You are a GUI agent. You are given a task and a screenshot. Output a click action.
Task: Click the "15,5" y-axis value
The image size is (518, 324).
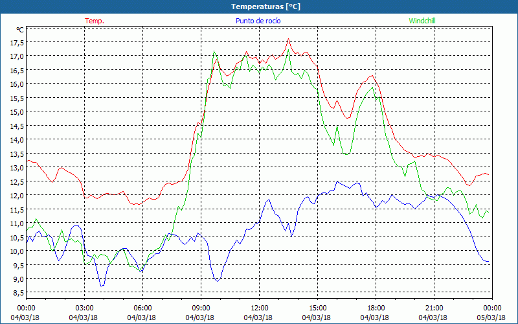17,98
